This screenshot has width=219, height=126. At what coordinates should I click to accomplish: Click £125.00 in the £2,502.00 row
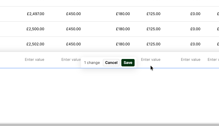click(153, 44)
